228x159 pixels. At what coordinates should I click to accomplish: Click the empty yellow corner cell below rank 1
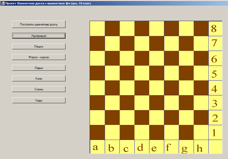click(215, 147)
